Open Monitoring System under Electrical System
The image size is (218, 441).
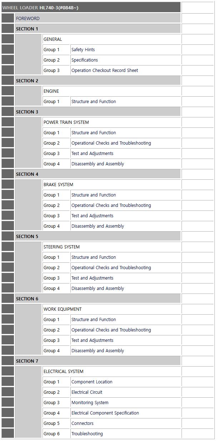[90, 403]
